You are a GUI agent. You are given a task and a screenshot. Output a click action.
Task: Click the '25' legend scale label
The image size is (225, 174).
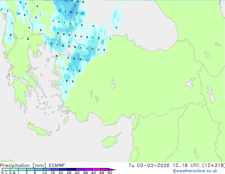coord(69,173)
